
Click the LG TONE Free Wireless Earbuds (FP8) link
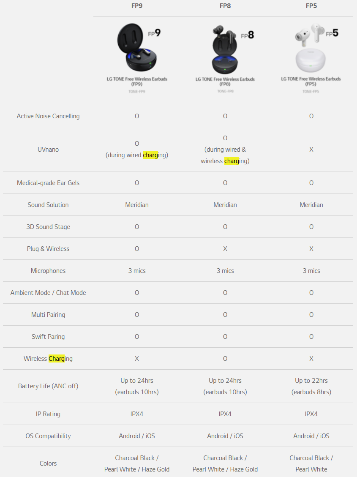click(x=225, y=82)
